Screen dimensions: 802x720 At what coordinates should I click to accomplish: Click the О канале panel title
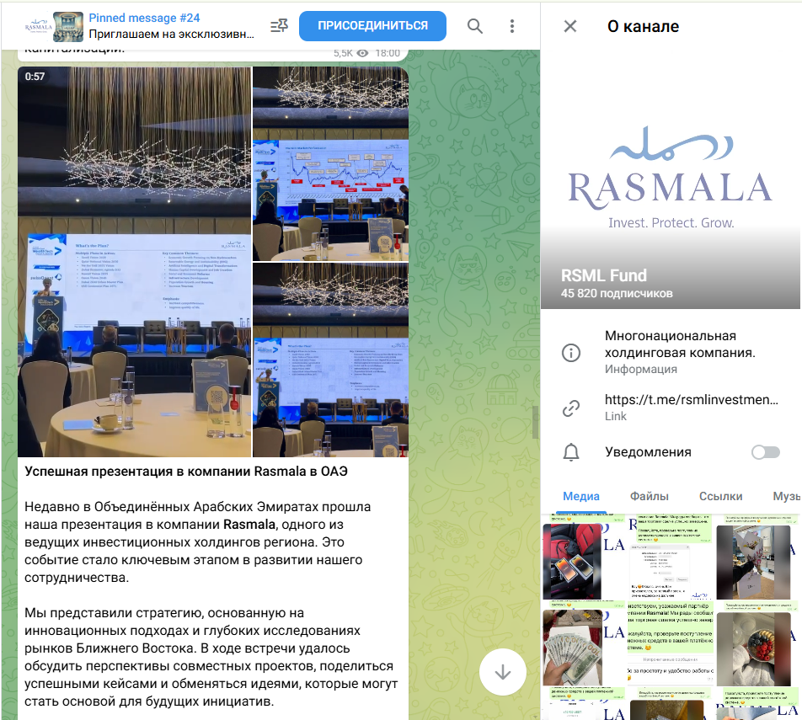click(x=643, y=26)
